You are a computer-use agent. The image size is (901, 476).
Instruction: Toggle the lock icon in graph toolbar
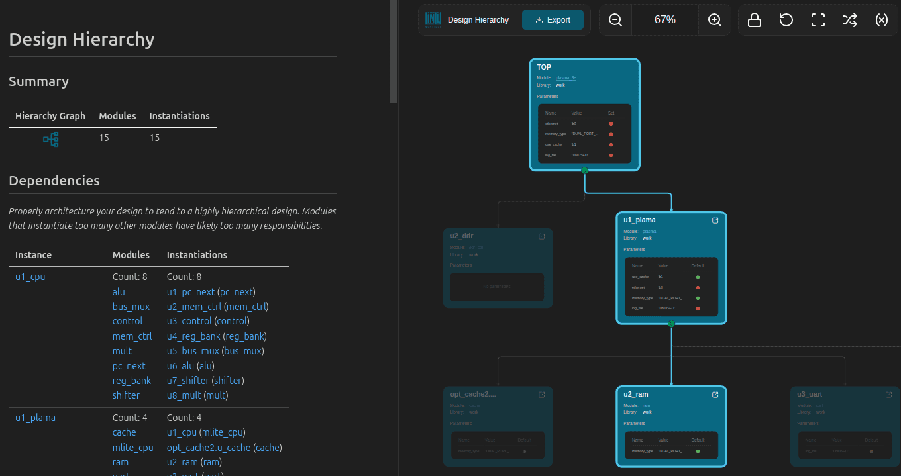pyautogui.click(x=754, y=20)
